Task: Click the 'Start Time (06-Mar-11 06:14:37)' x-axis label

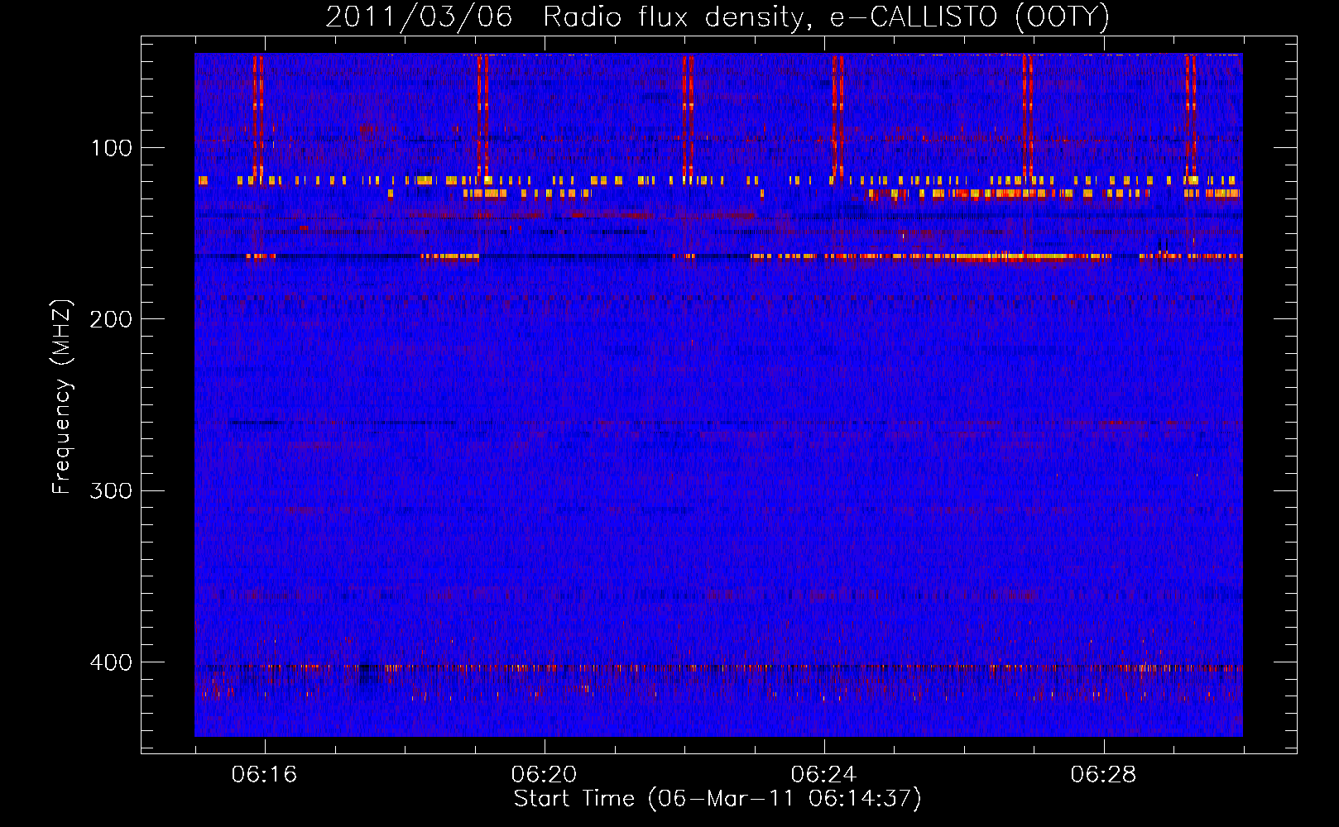Action: pyautogui.click(x=717, y=799)
